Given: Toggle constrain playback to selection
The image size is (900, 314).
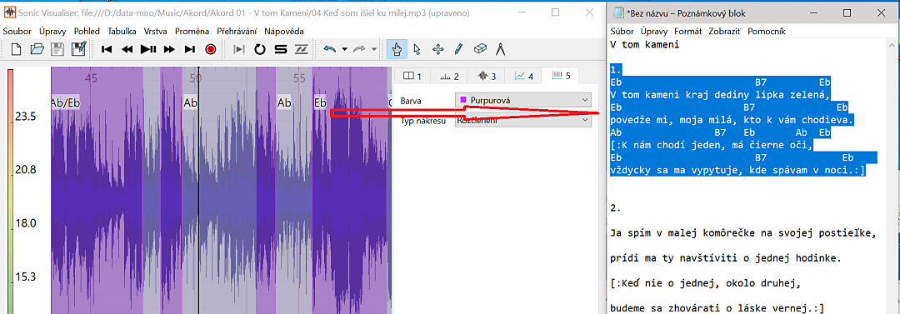Looking at the screenshot, I should pos(239,49).
